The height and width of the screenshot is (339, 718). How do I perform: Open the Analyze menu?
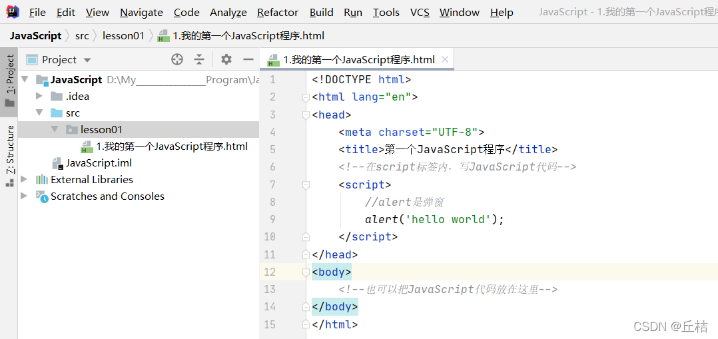point(228,13)
